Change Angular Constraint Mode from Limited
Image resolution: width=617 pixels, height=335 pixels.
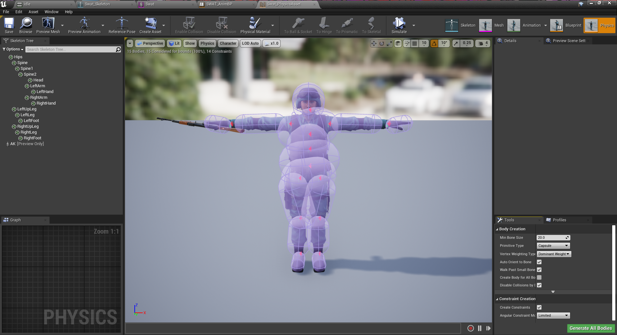coord(553,315)
